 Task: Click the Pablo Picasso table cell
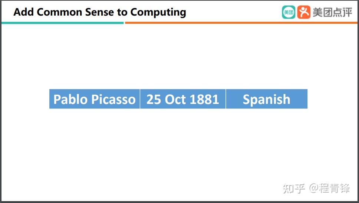click(95, 99)
